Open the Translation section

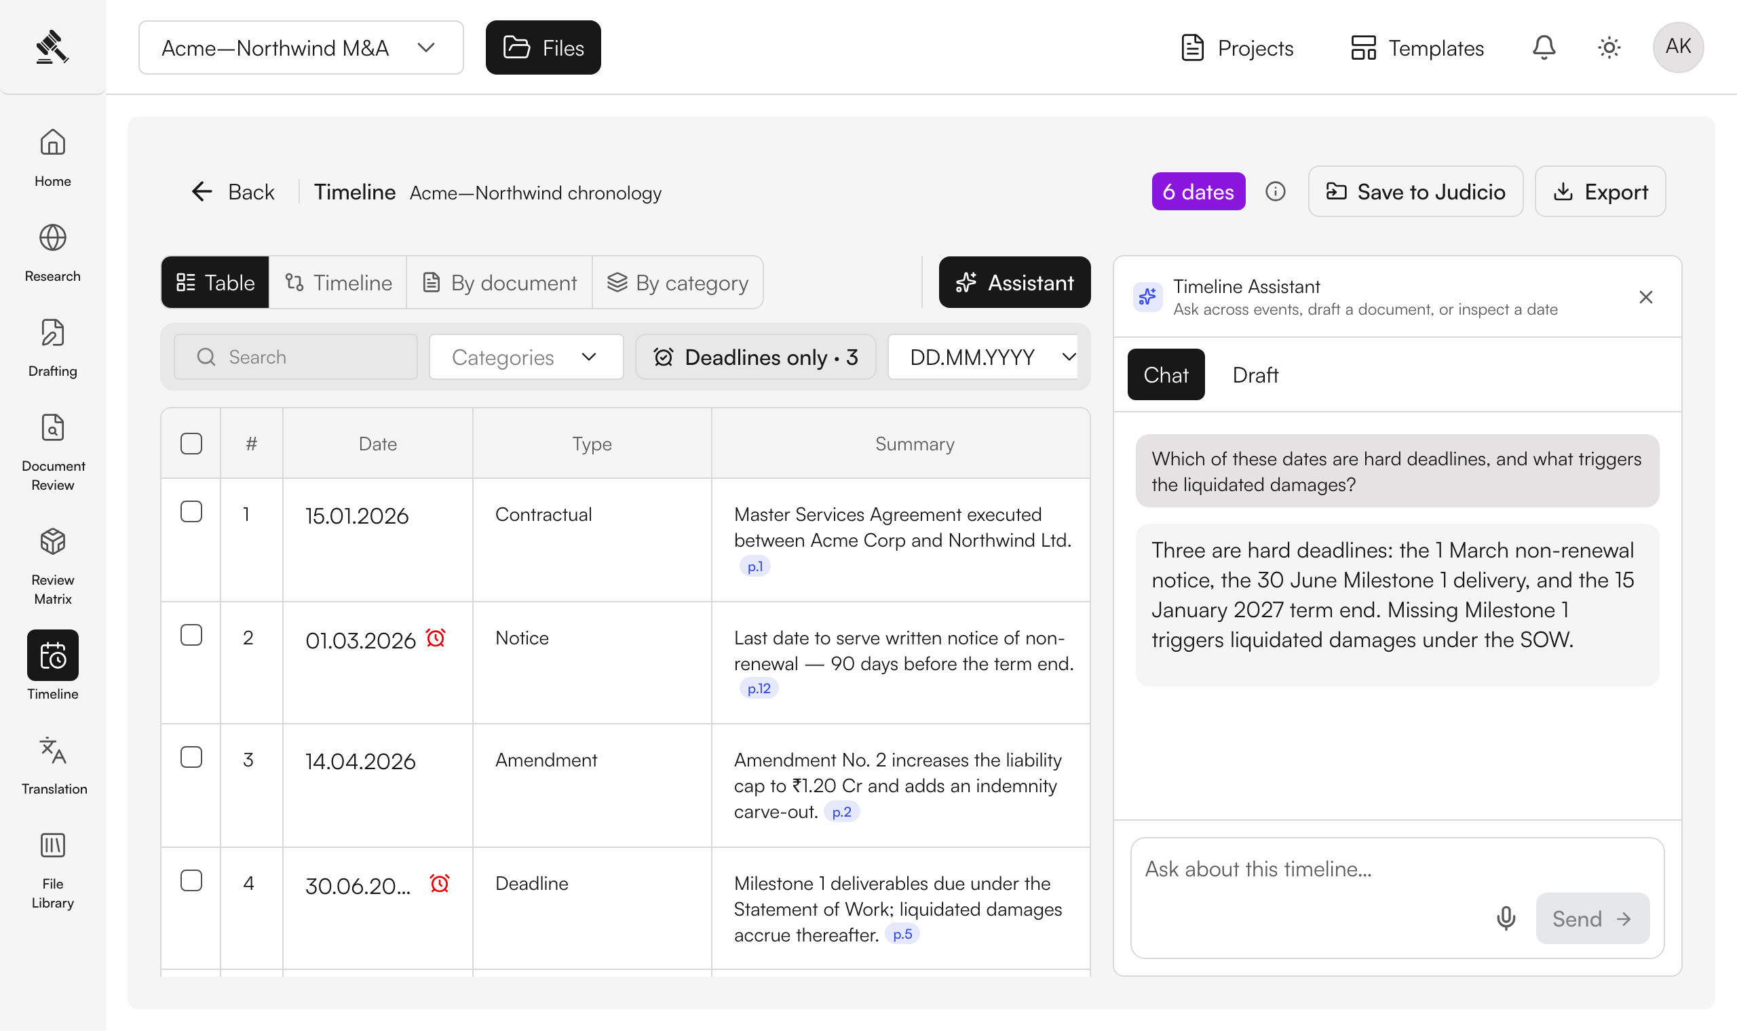pos(53,766)
